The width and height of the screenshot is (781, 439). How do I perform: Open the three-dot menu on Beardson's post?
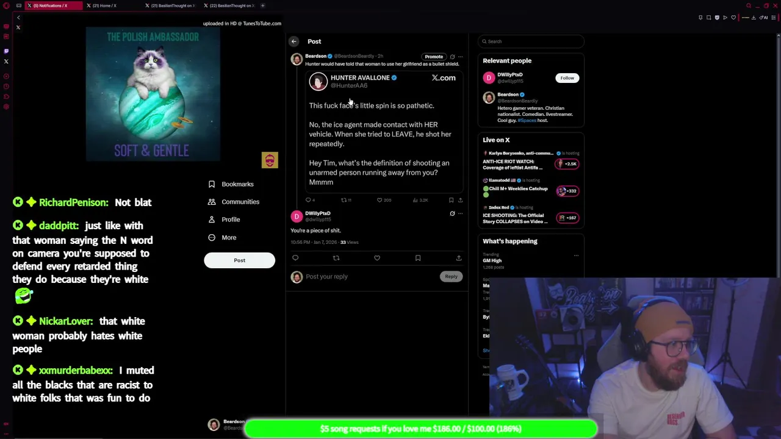(461, 57)
